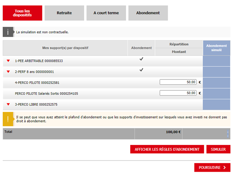This screenshot has width=235, height=174.
Task: Run the simulation with SIMULER
Action: (218, 149)
